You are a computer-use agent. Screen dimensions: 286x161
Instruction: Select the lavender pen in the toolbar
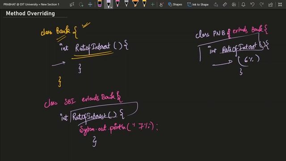pyautogui.click(x=108, y=4)
